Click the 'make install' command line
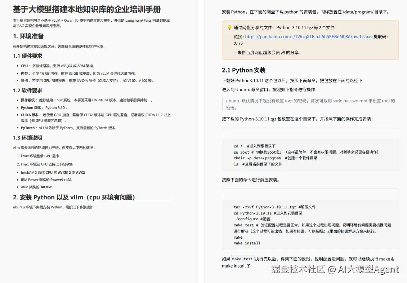The width and height of the screenshot is (407, 283). 247,243
